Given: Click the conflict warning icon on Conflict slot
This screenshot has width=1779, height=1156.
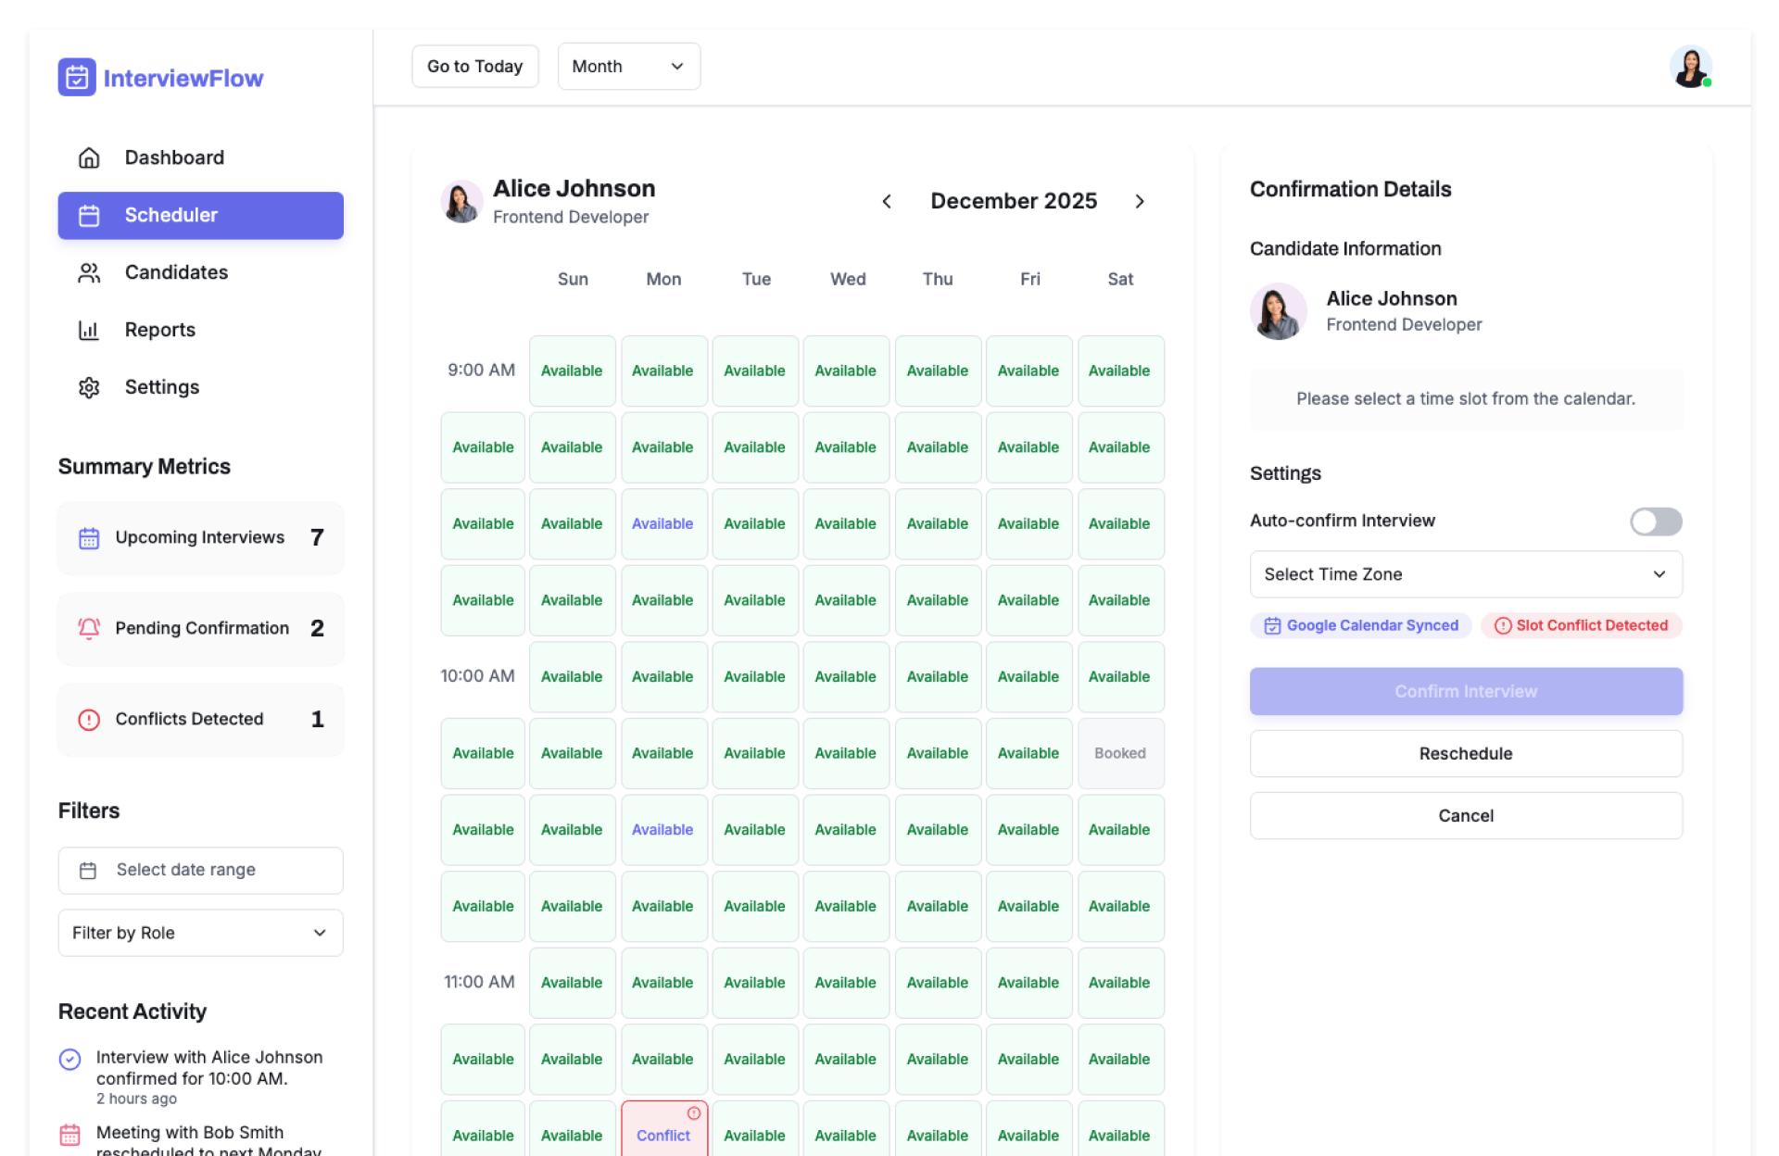Looking at the screenshot, I should (x=693, y=1112).
